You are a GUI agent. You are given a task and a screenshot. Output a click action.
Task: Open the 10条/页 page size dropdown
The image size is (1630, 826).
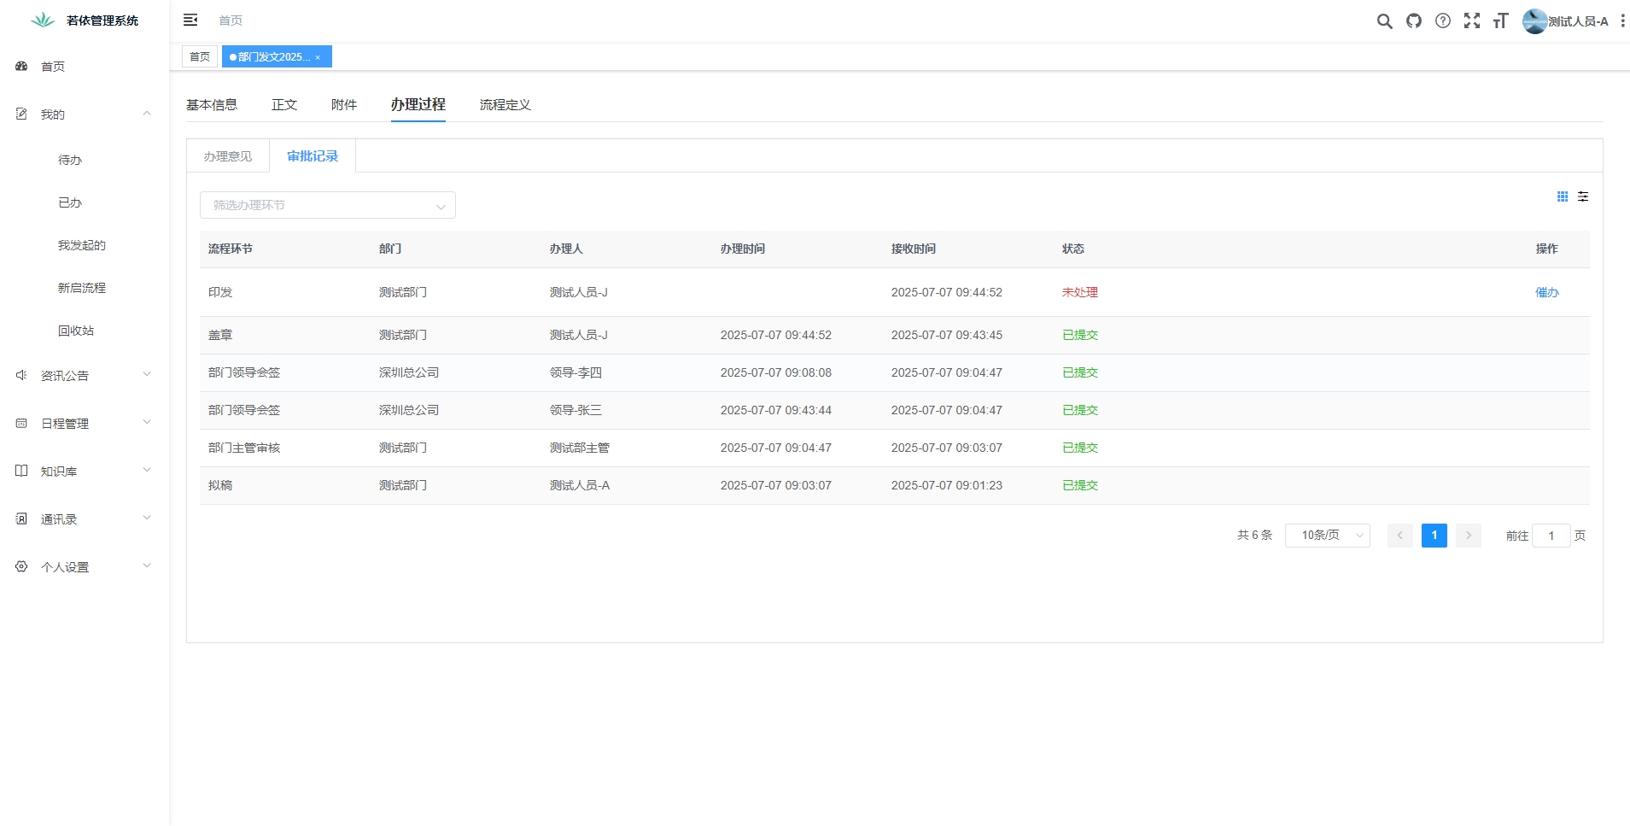(1328, 536)
